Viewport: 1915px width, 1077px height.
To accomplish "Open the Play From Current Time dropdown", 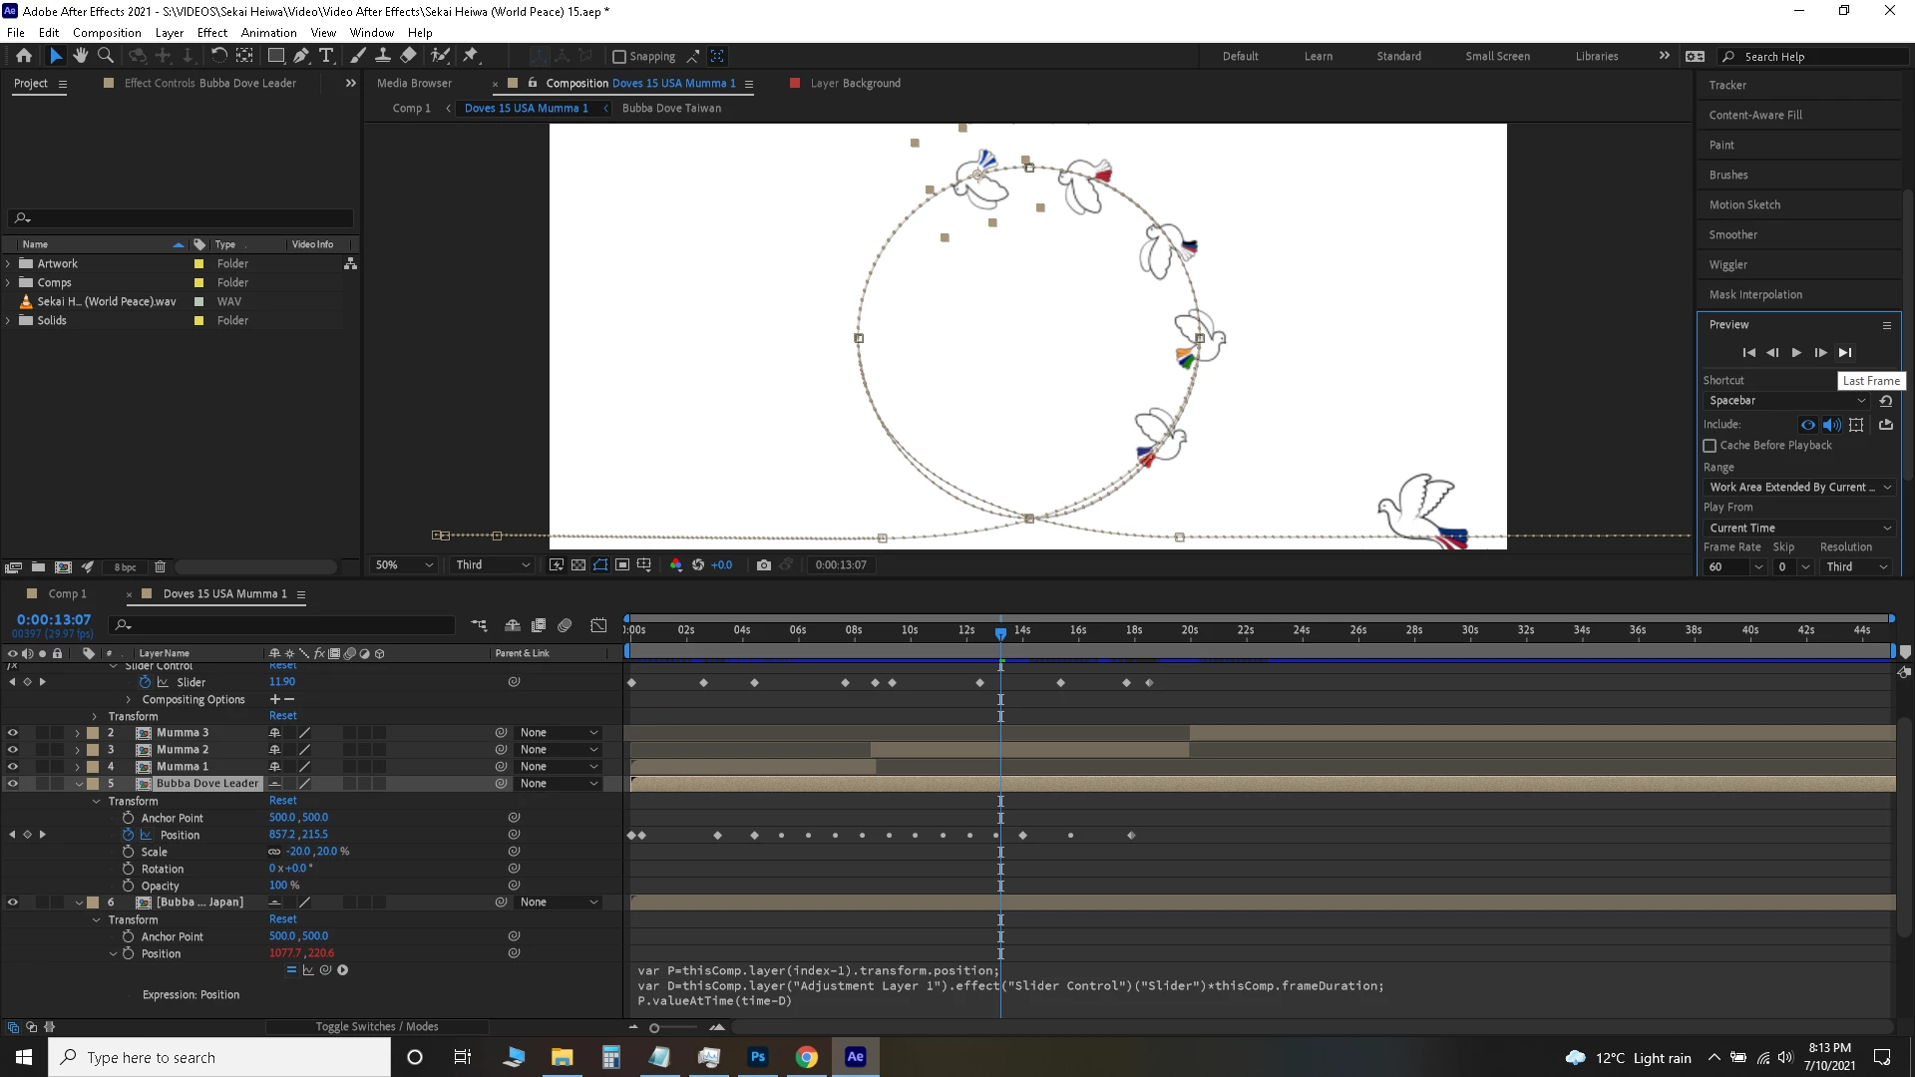I will [1799, 528].
